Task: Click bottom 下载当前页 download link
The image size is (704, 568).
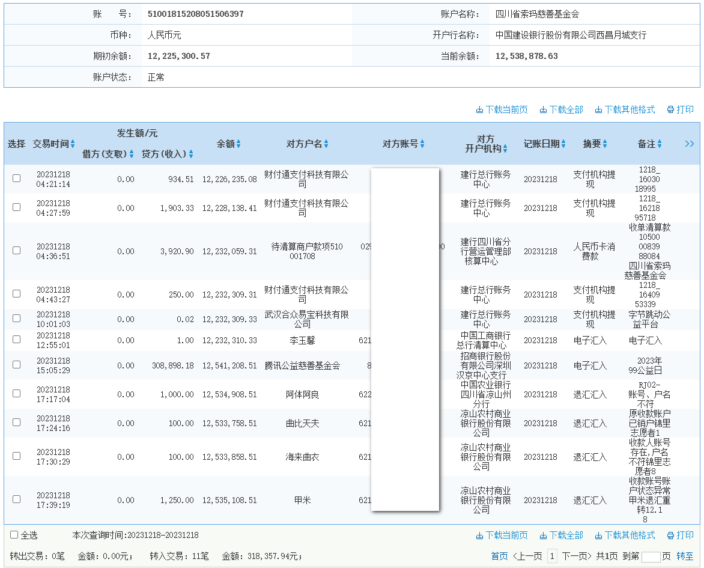Action: 502,535
